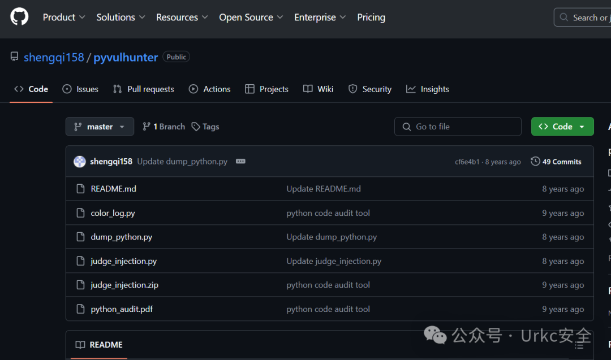Expand the Enterprise menu
Screen dimensions: 611x360
[x=320, y=18]
